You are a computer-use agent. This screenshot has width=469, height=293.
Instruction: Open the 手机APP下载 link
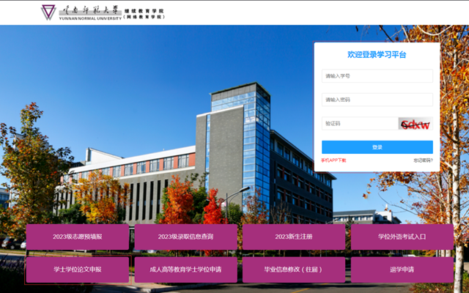point(333,160)
